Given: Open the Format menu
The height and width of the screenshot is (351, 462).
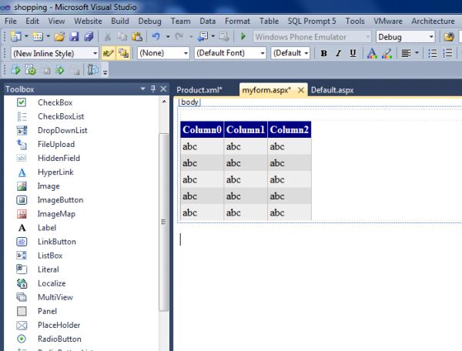Looking at the screenshot, I should tap(237, 22).
